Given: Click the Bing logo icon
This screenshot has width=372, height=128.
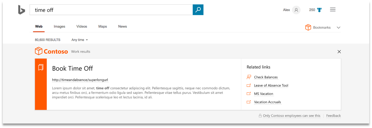Looking at the screenshot, I should pos(22,10).
